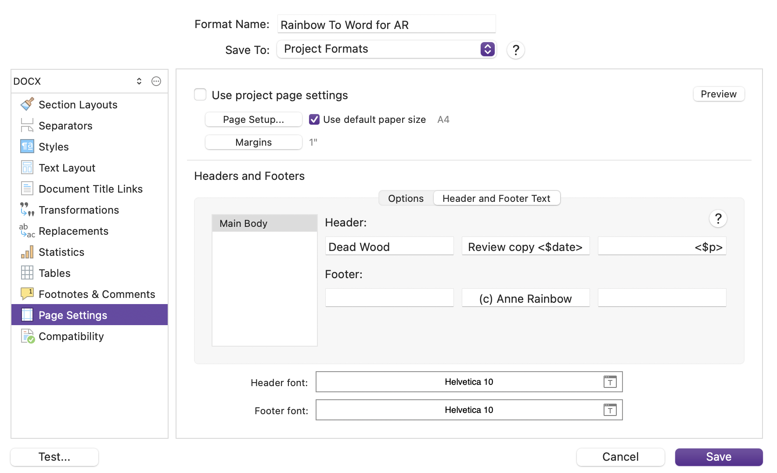Click the Separators icon in sidebar
The image size is (777, 473).
click(27, 125)
